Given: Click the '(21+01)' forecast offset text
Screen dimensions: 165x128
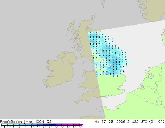Looking at the screenshot, I should point(157,122).
